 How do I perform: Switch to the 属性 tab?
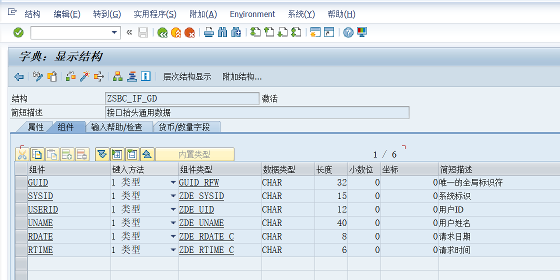(x=35, y=127)
